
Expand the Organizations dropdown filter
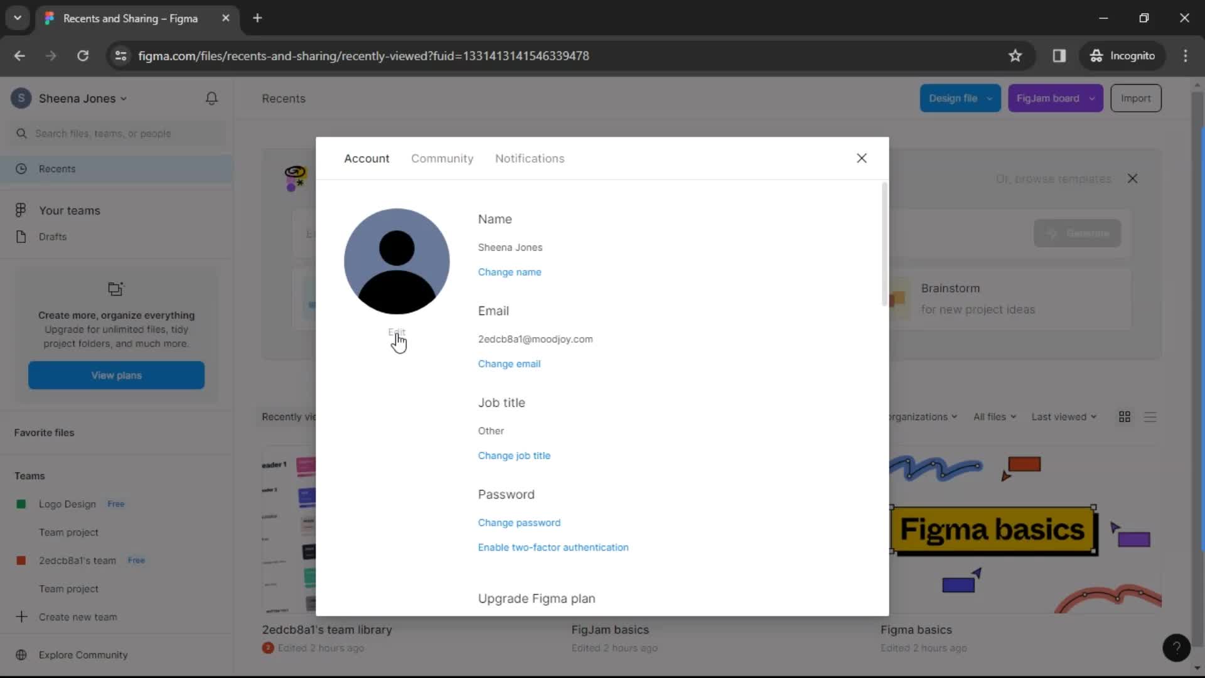(921, 416)
